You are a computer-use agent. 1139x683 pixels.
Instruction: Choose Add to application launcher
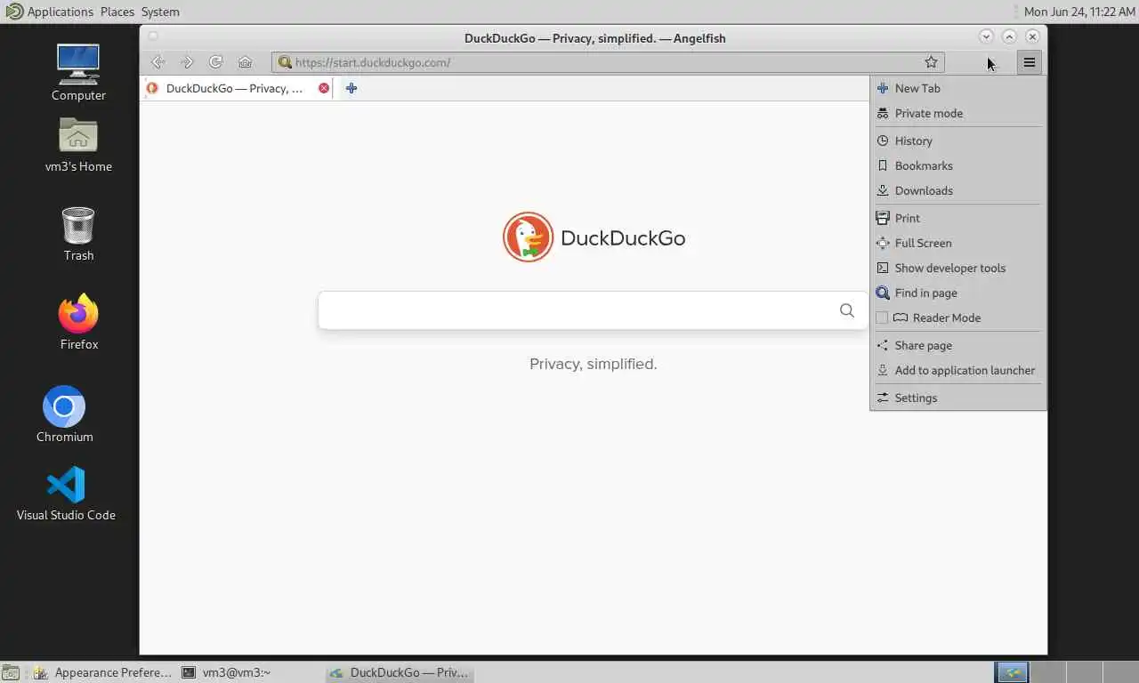(x=957, y=370)
